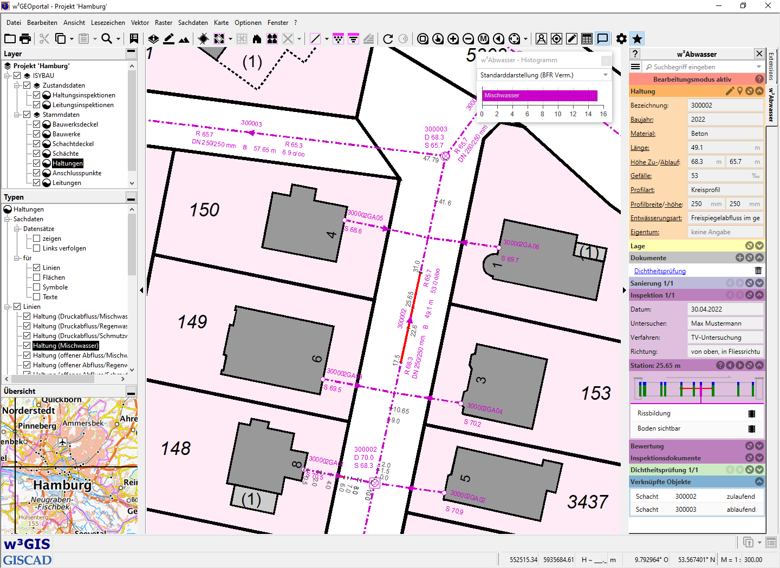The width and height of the screenshot is (780, 568).
Task: Open the Dichtheitsprüfung document link
Action: coord(660,271)
